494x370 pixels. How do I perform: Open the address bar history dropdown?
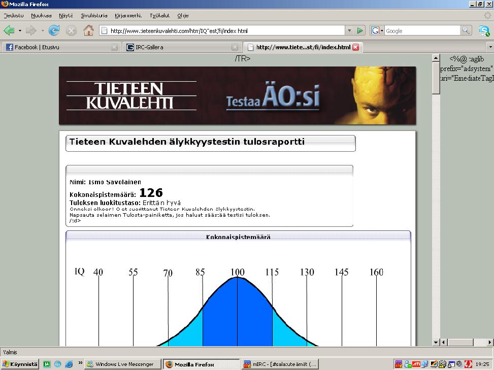[x=349, y=30]
